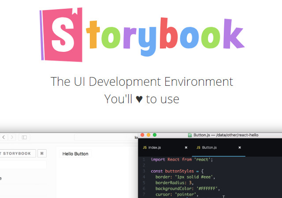The image size is (282, 198).
Task: Click the "const buttonStyles = {" code line
Action: tap(177, 171)
